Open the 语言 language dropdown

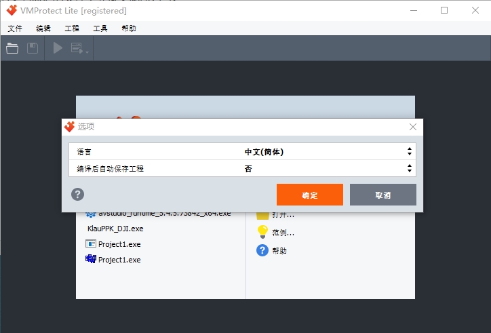tap(409, 152)
